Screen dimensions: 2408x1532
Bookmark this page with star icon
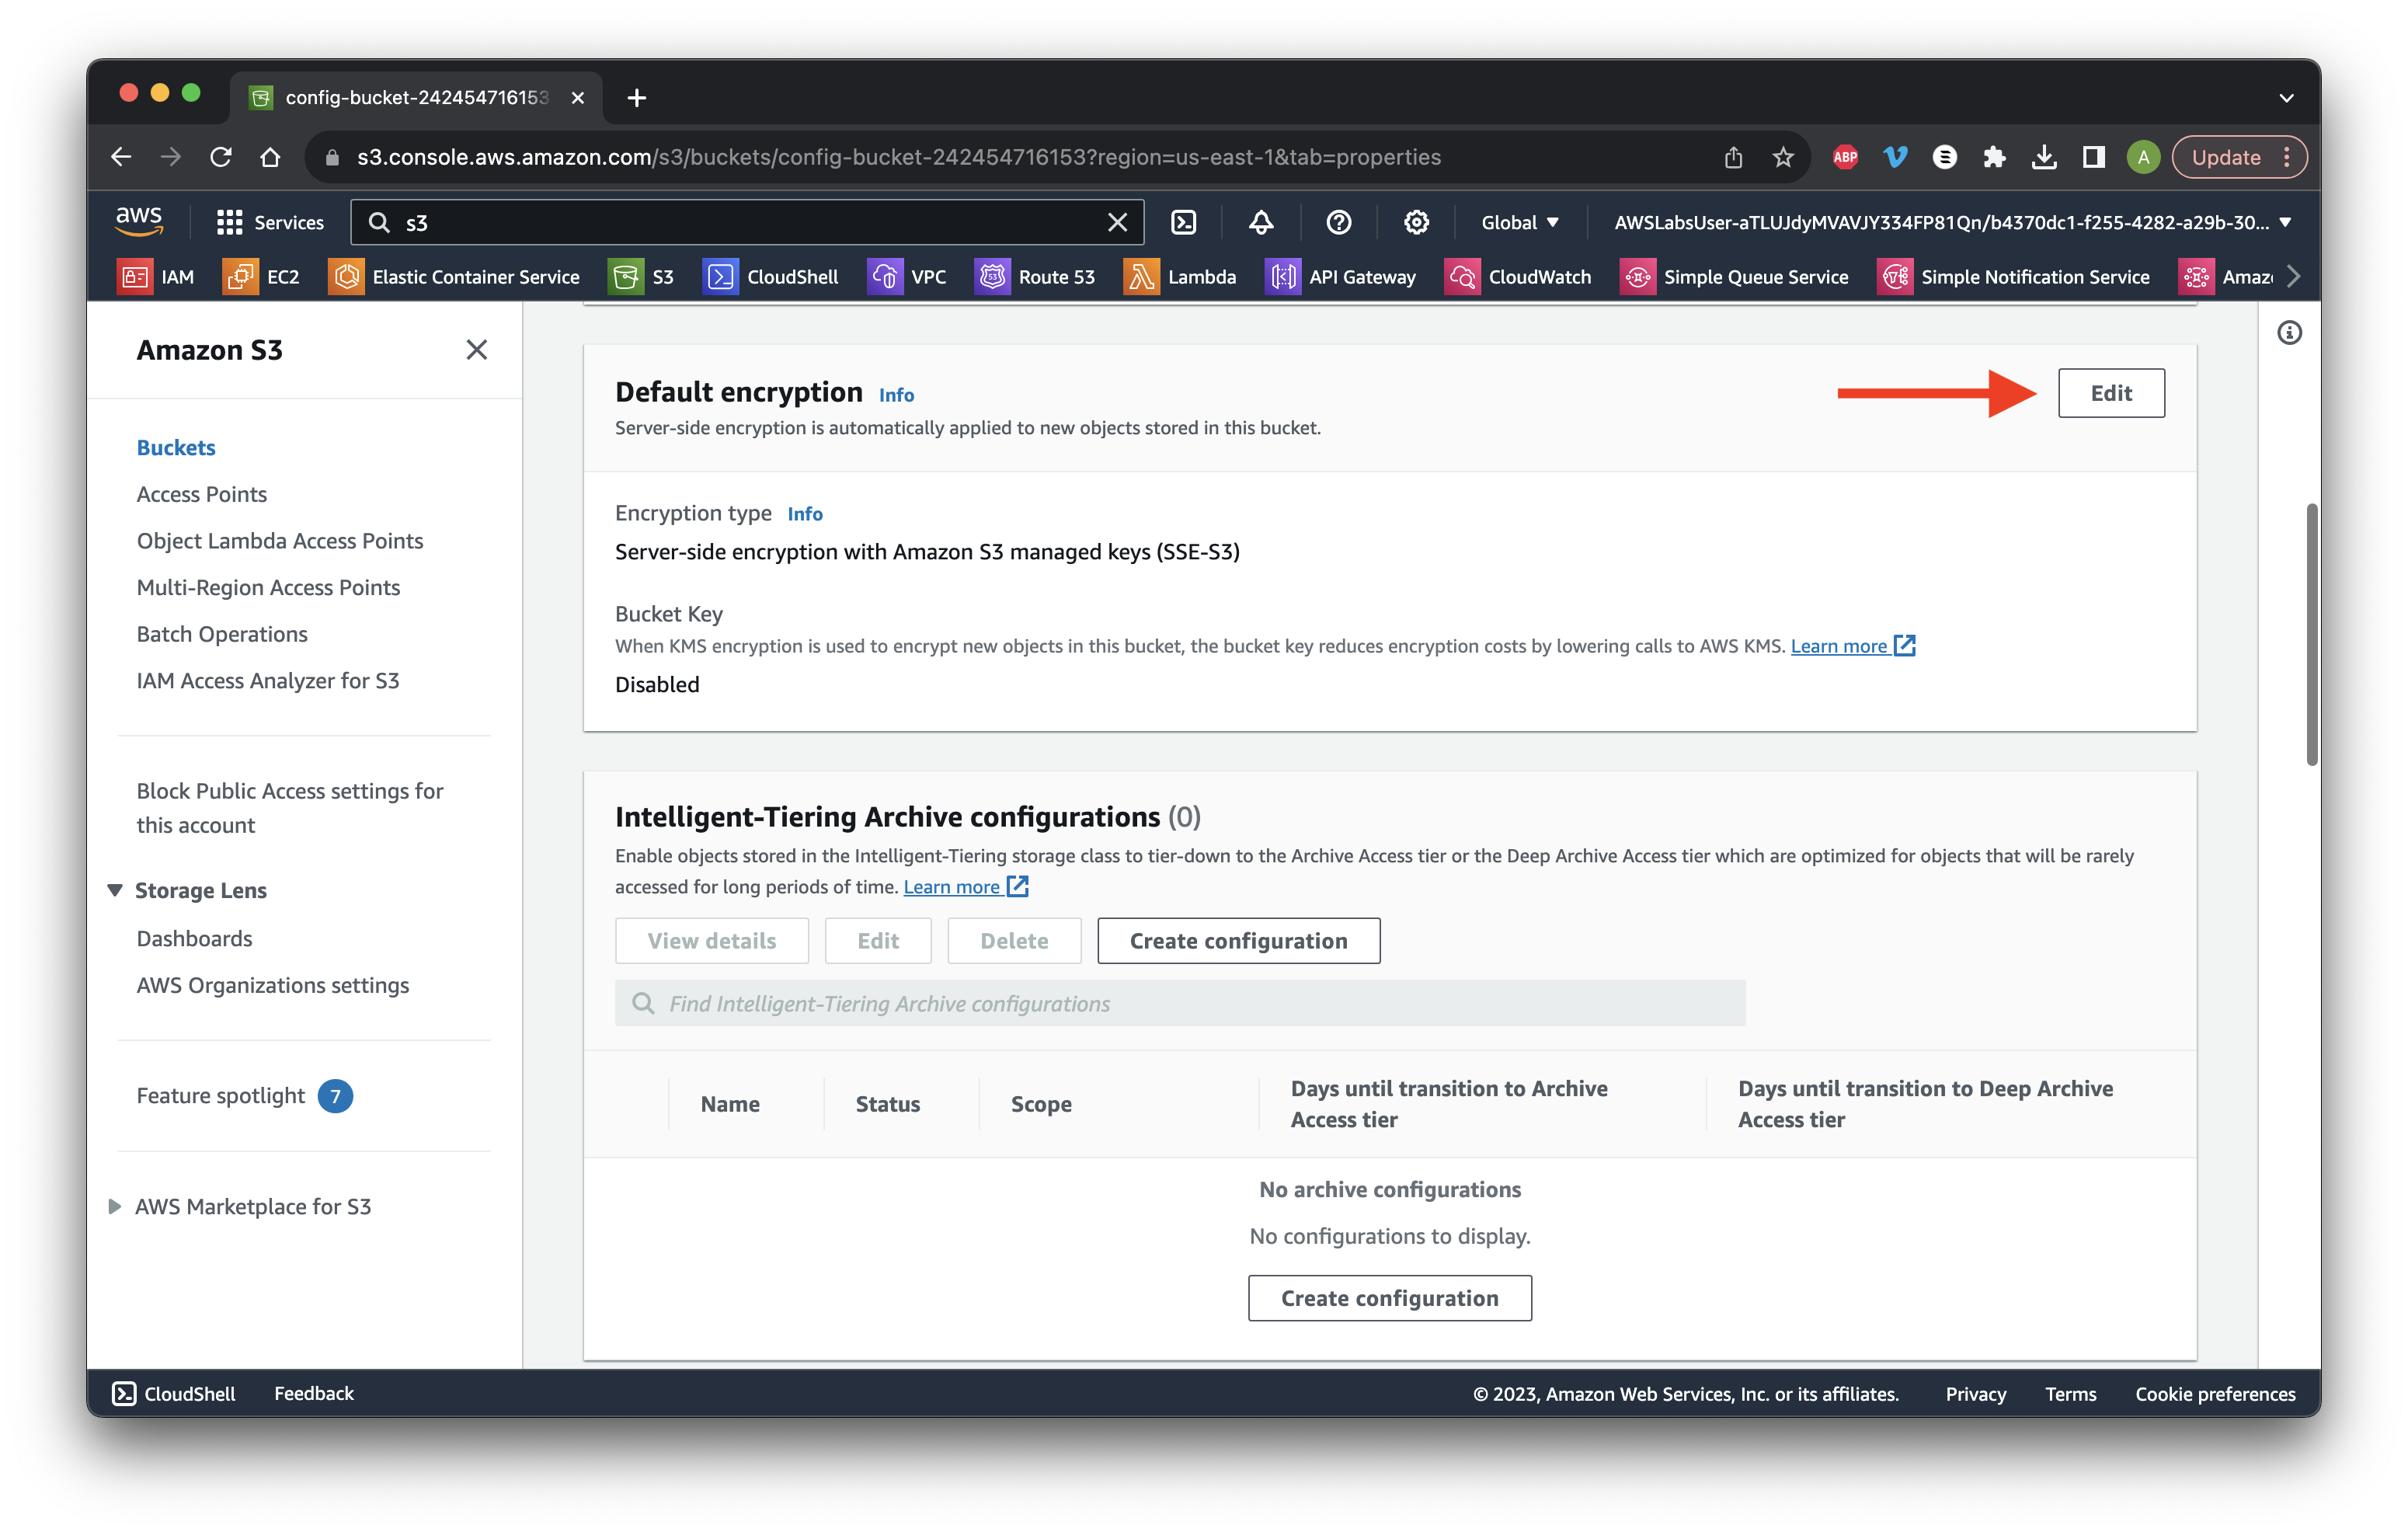point(1783,157)
